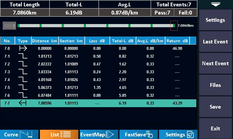Image resolution: width=233 pixels, height=139 pixels.
Task: Tap FastSave in the bottom bar
Action: (x=139, y=134)
